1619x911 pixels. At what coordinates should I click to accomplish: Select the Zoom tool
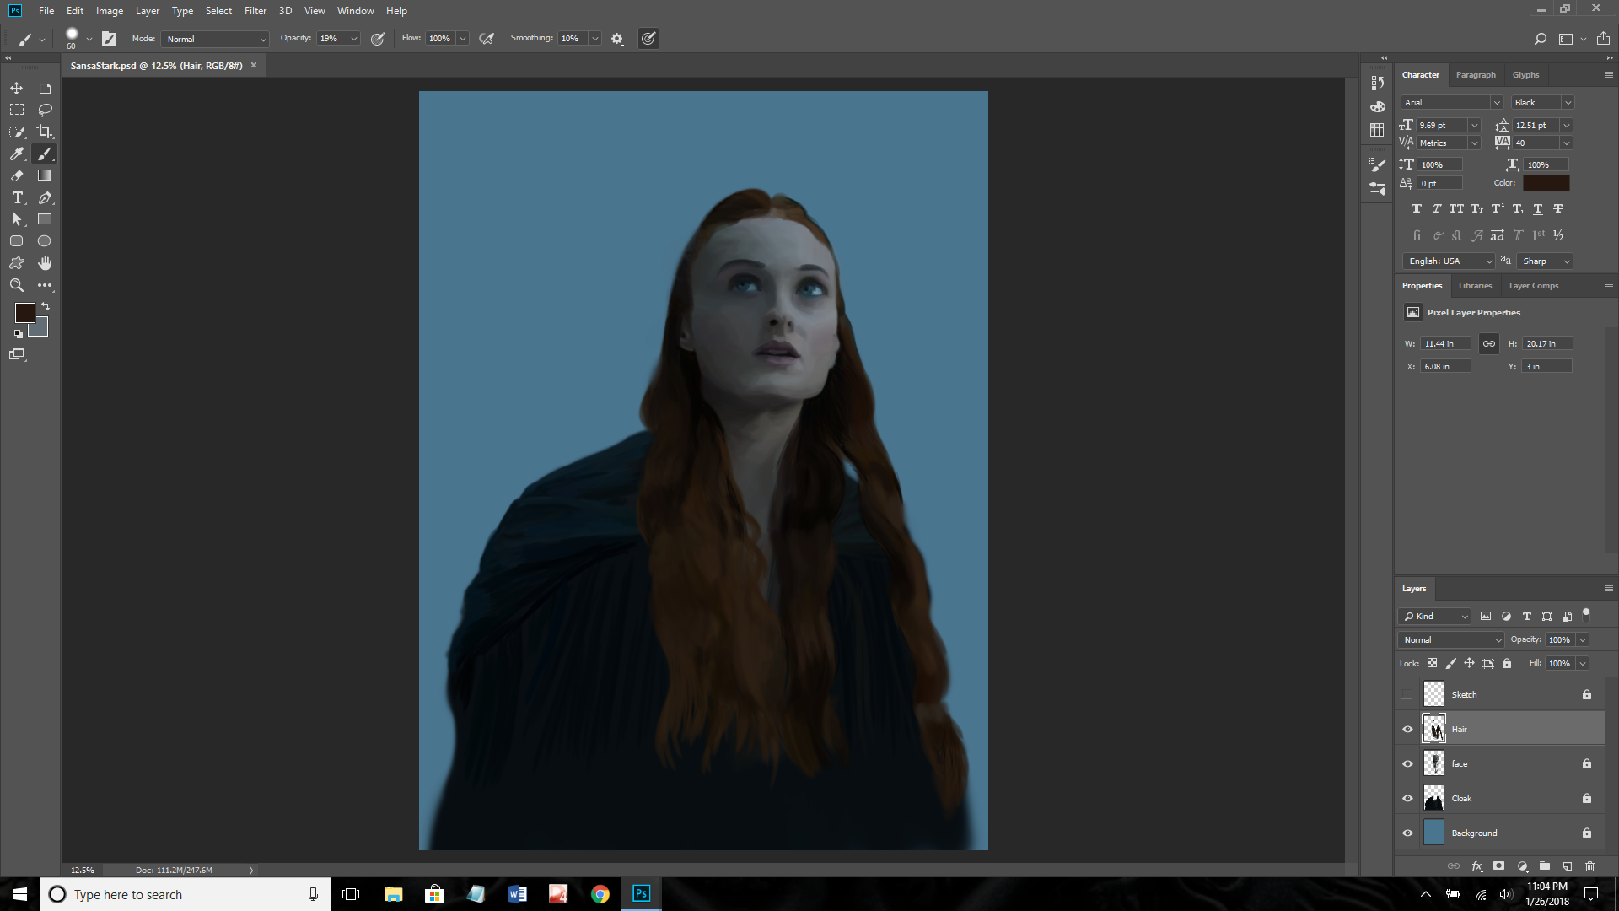click(x=16, y=285)
